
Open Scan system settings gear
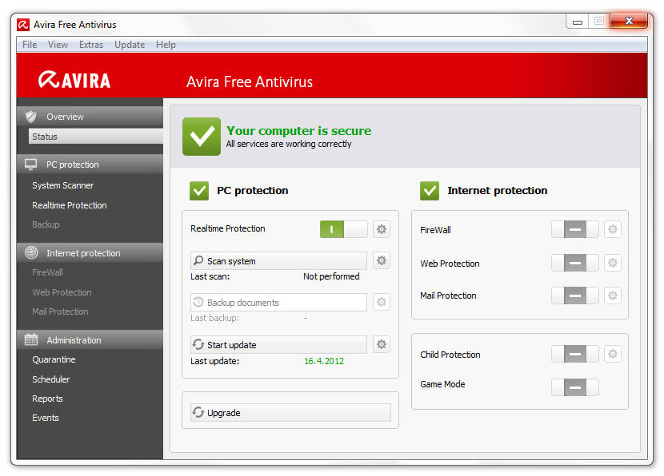(382, 260)
